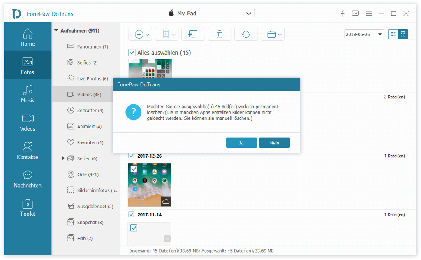Open the Nachrichten section
This screenshot has height=260, width=421.
[28, 179]
